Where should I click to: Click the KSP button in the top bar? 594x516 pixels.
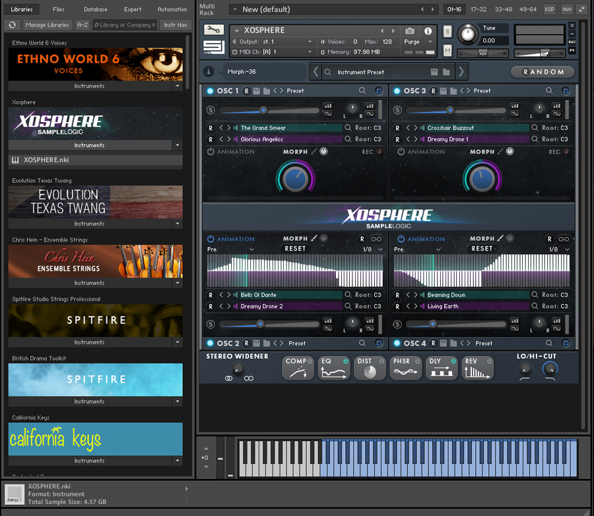tap(549, 9)
